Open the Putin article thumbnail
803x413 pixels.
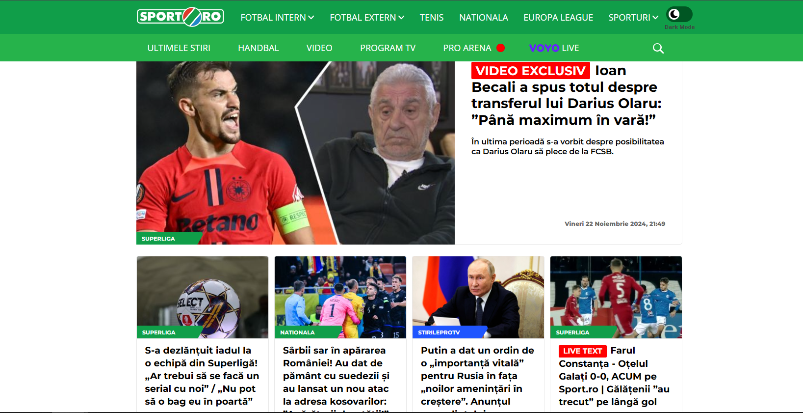click(x=478, y=297)
